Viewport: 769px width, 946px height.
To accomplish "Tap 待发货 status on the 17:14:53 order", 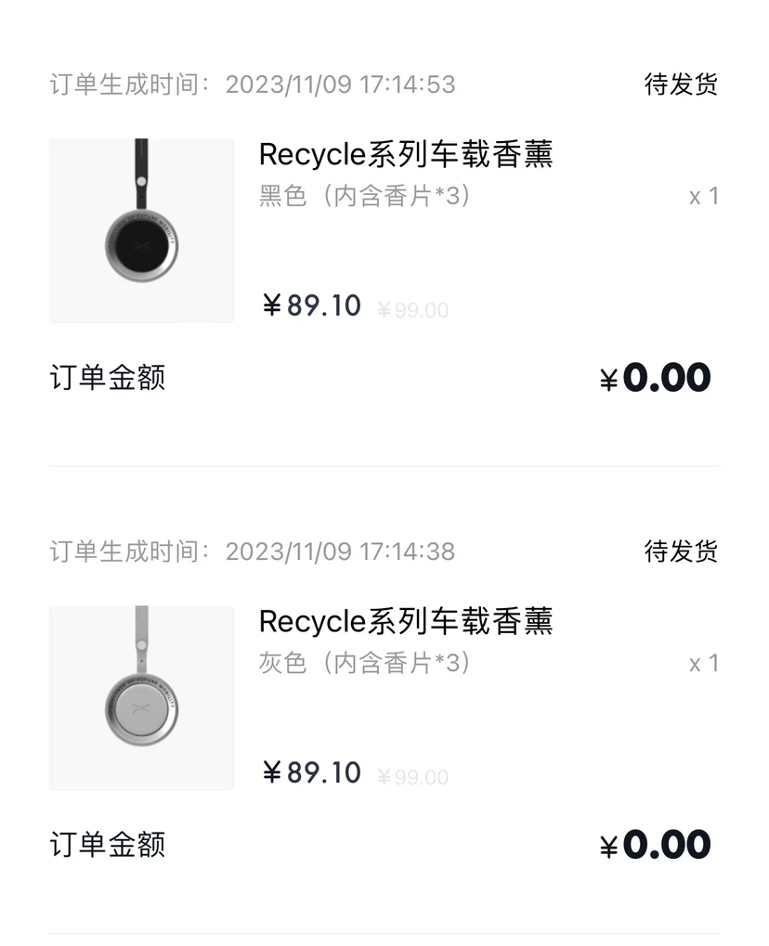I will 681,84.
